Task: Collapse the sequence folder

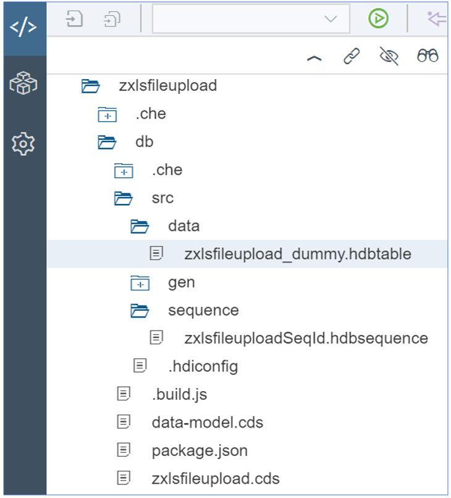Action: (140, 311)
